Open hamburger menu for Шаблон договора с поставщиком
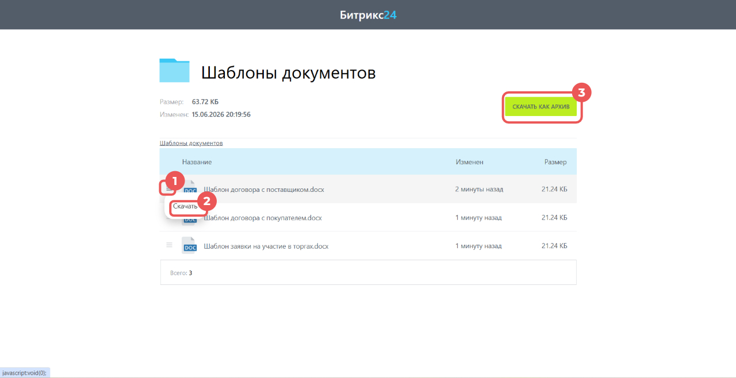736x378 pixels. 168,188
